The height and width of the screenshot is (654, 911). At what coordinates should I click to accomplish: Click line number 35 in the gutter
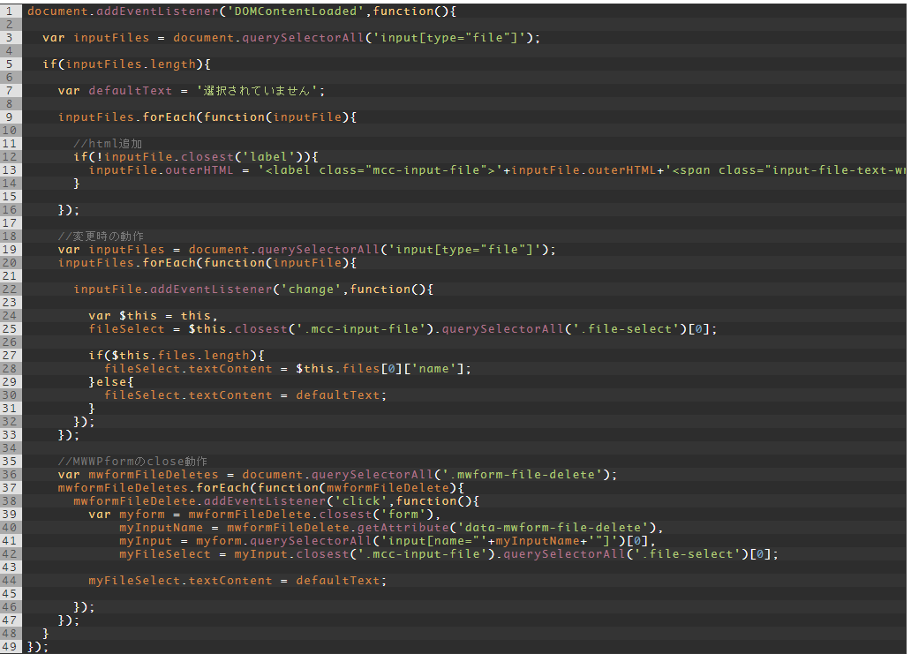click(x=10, y=461)
